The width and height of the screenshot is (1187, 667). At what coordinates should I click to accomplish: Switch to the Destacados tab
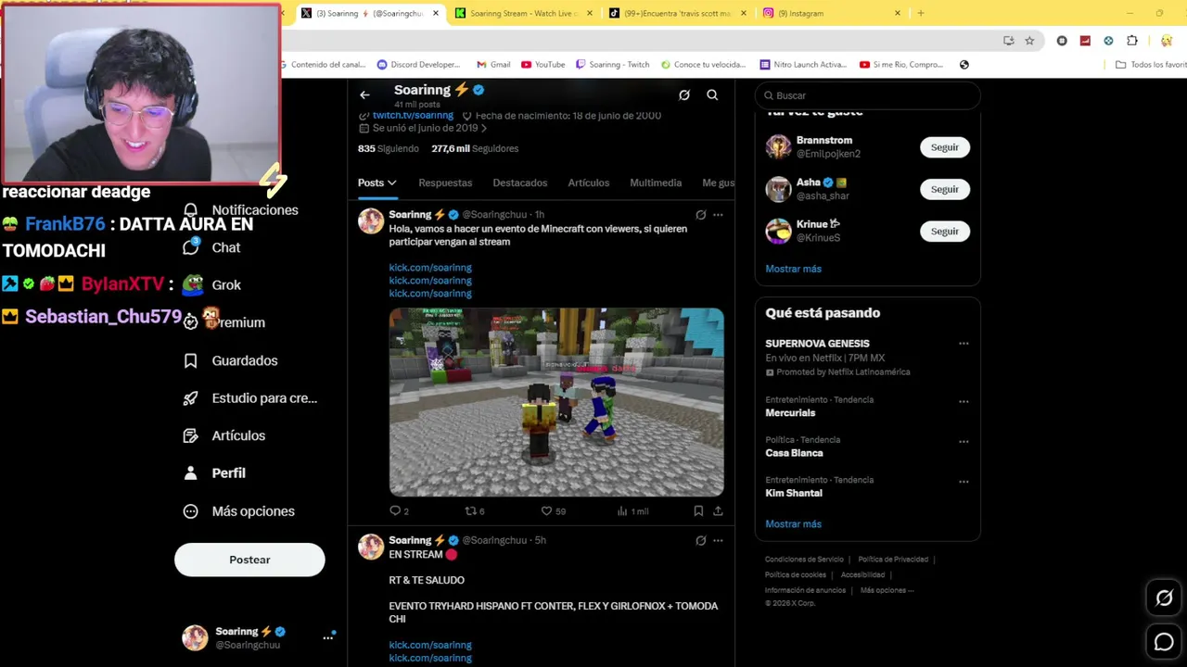(520, 183)
